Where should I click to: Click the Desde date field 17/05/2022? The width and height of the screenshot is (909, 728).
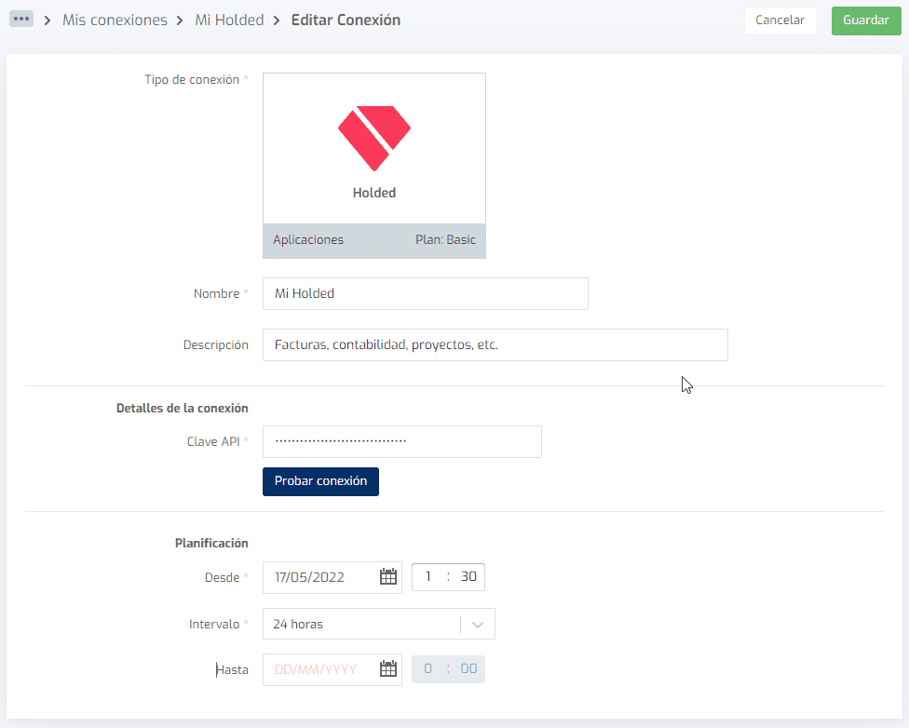(x=332, y=577)
